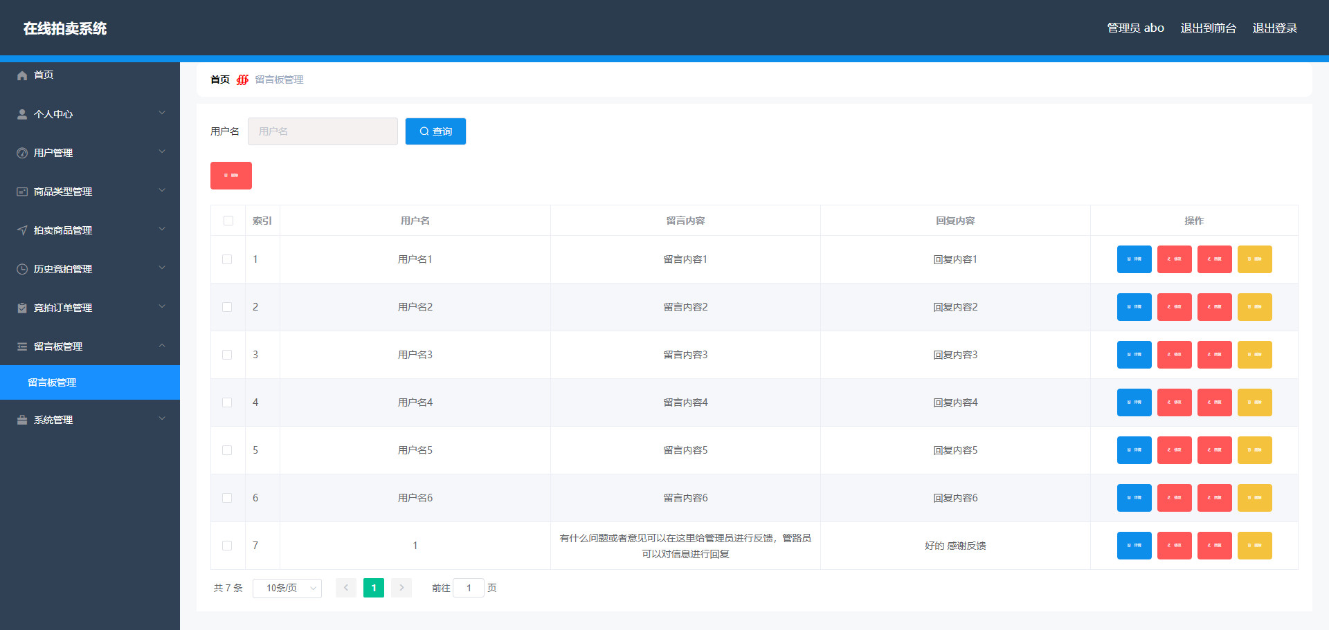Click yellow delete button in 用户名6 row
Screen dimensions: 1329x630
coord(1254,498)
